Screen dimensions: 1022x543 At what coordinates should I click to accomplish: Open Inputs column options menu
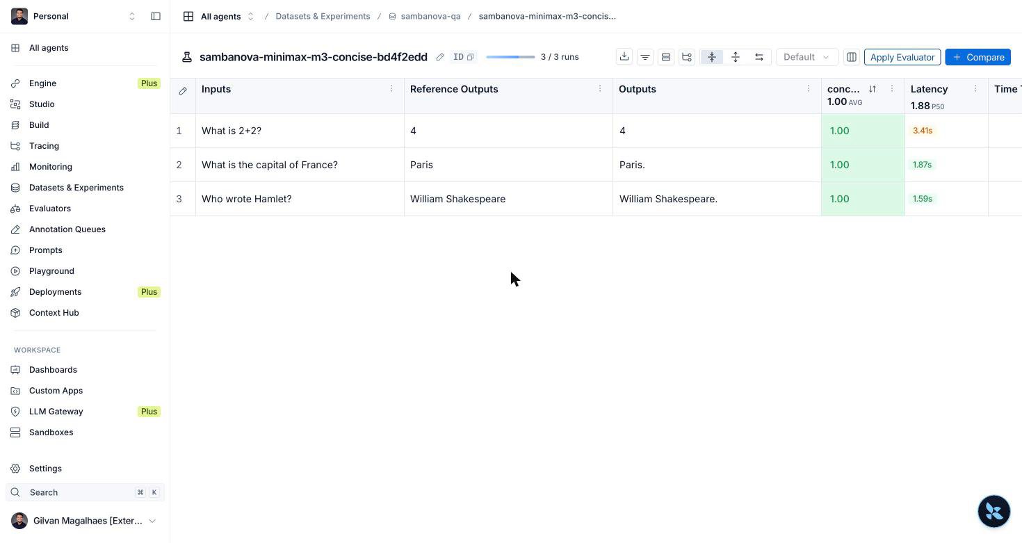pos(391,88)
